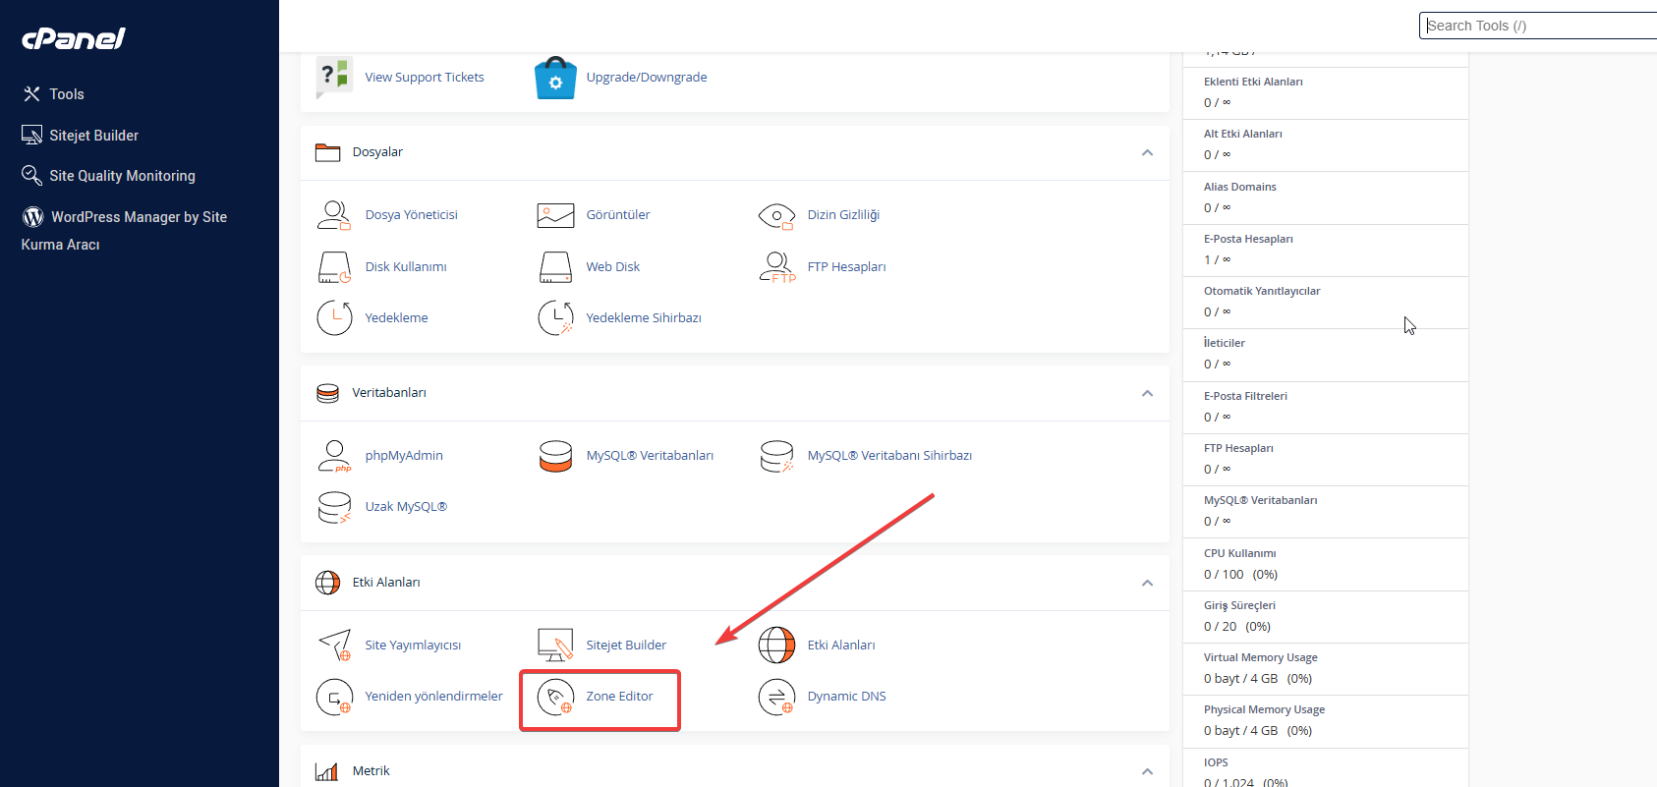
Task: Click the Giriş Süreçleri statistic label
Action: 1239,605
